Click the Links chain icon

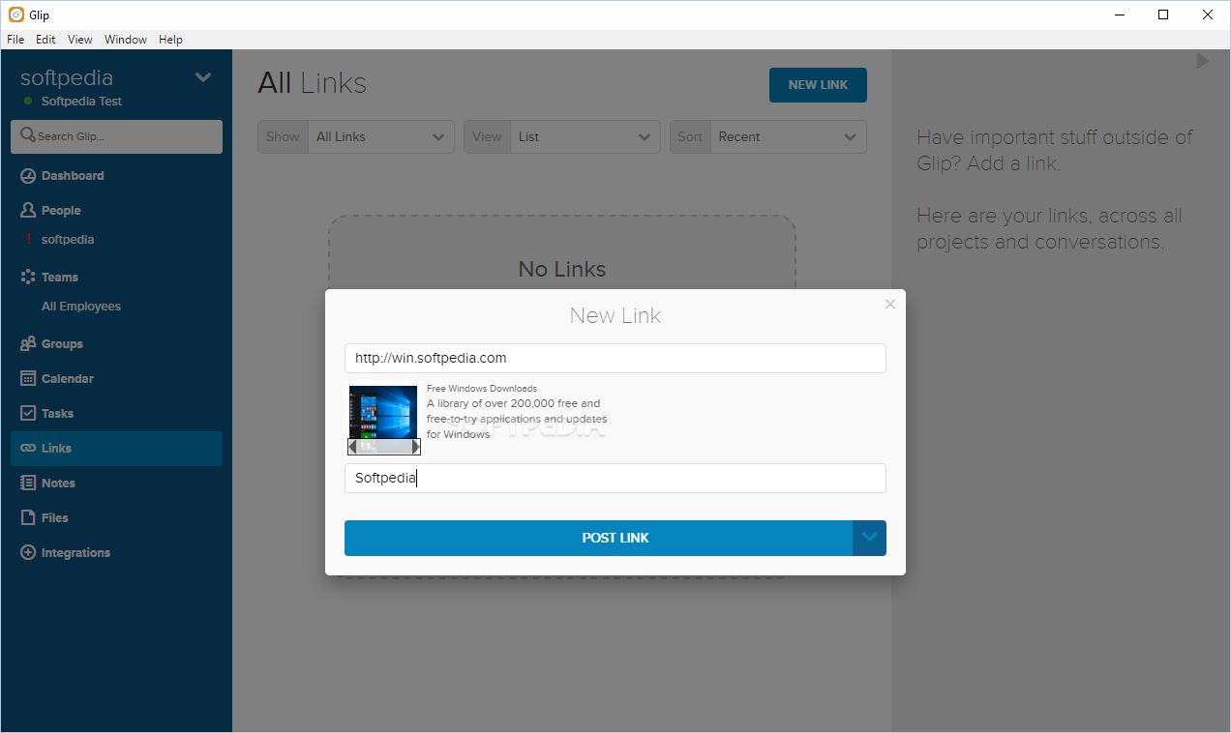click(x=28, y=449)
